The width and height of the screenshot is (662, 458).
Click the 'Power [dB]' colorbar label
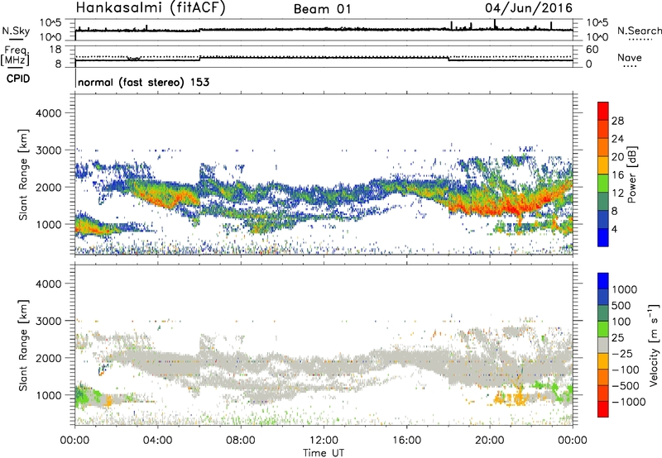(631, 174)
